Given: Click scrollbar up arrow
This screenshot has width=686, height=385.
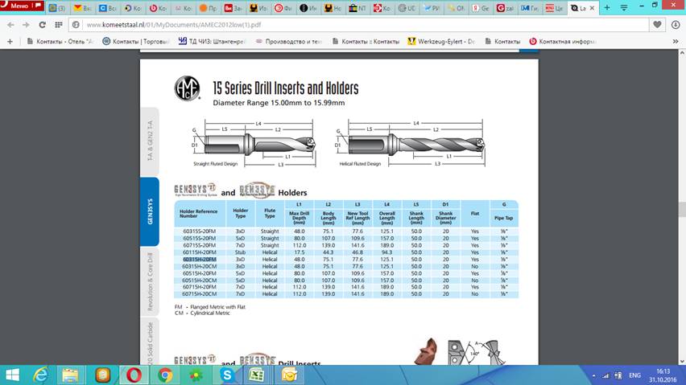Looking at the screenshot, I should [682, 53].
